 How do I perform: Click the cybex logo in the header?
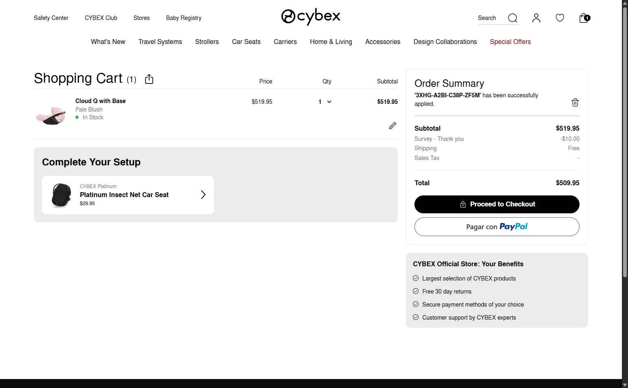click(311, 17)
